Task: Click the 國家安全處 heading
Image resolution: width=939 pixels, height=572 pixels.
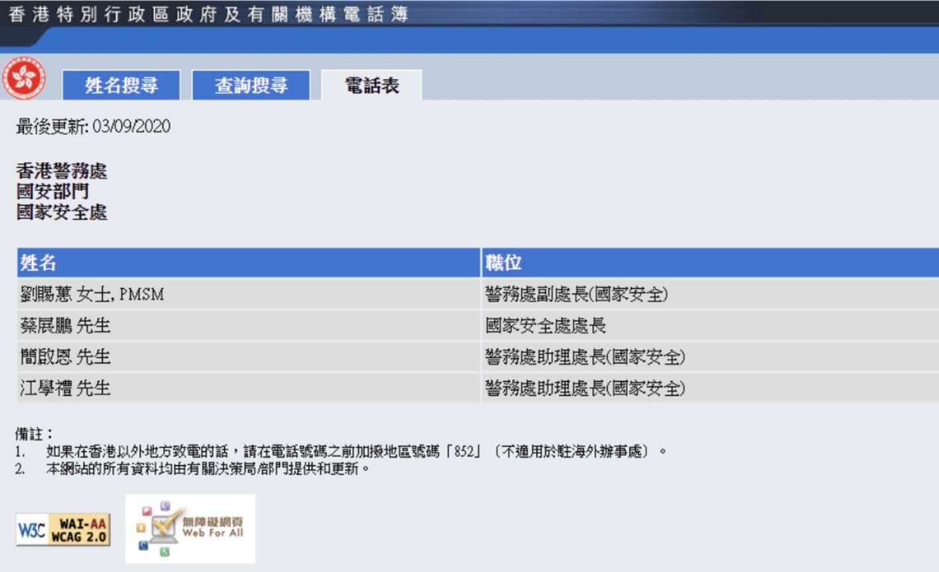Action: pyautogui.click(x=62, y=212)
